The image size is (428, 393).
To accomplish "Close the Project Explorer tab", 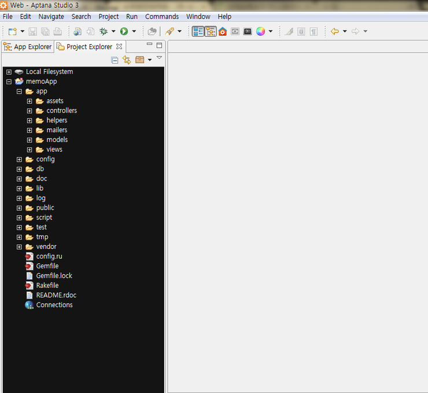I will pyautogui.click(x=119, y=47).
